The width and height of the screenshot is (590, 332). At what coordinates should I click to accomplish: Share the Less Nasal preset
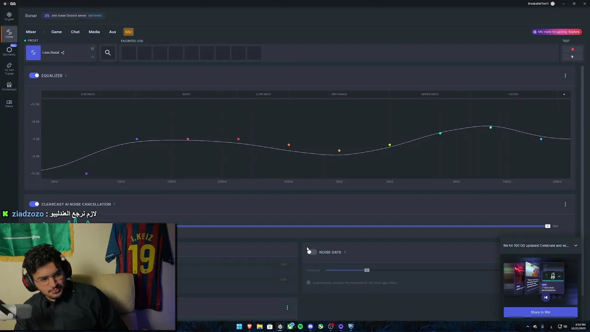click(63, 53)
